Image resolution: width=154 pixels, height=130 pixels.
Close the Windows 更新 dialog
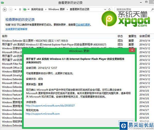point(132,50)
